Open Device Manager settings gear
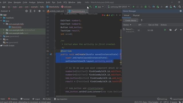The image size is (183, 103). 180,11
